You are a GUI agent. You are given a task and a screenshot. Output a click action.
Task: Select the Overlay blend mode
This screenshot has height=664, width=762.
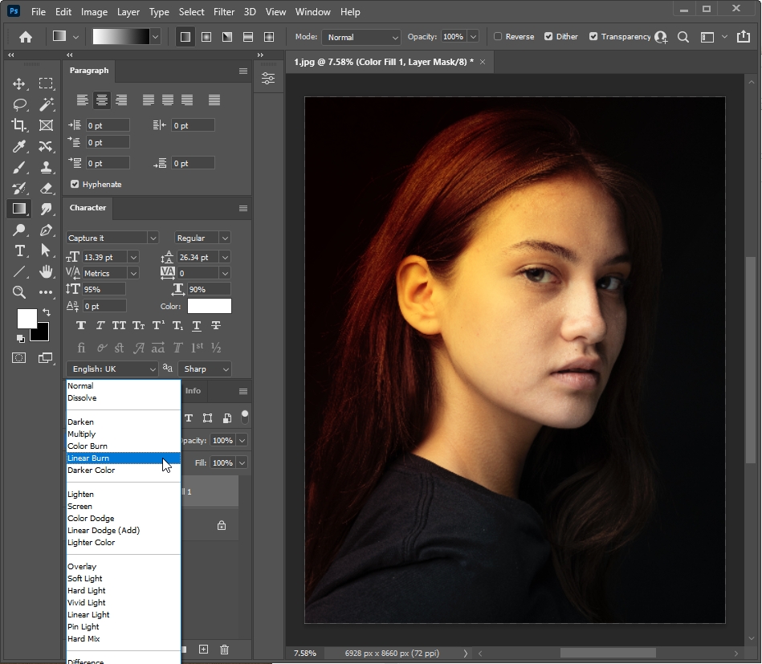point(82,567)
